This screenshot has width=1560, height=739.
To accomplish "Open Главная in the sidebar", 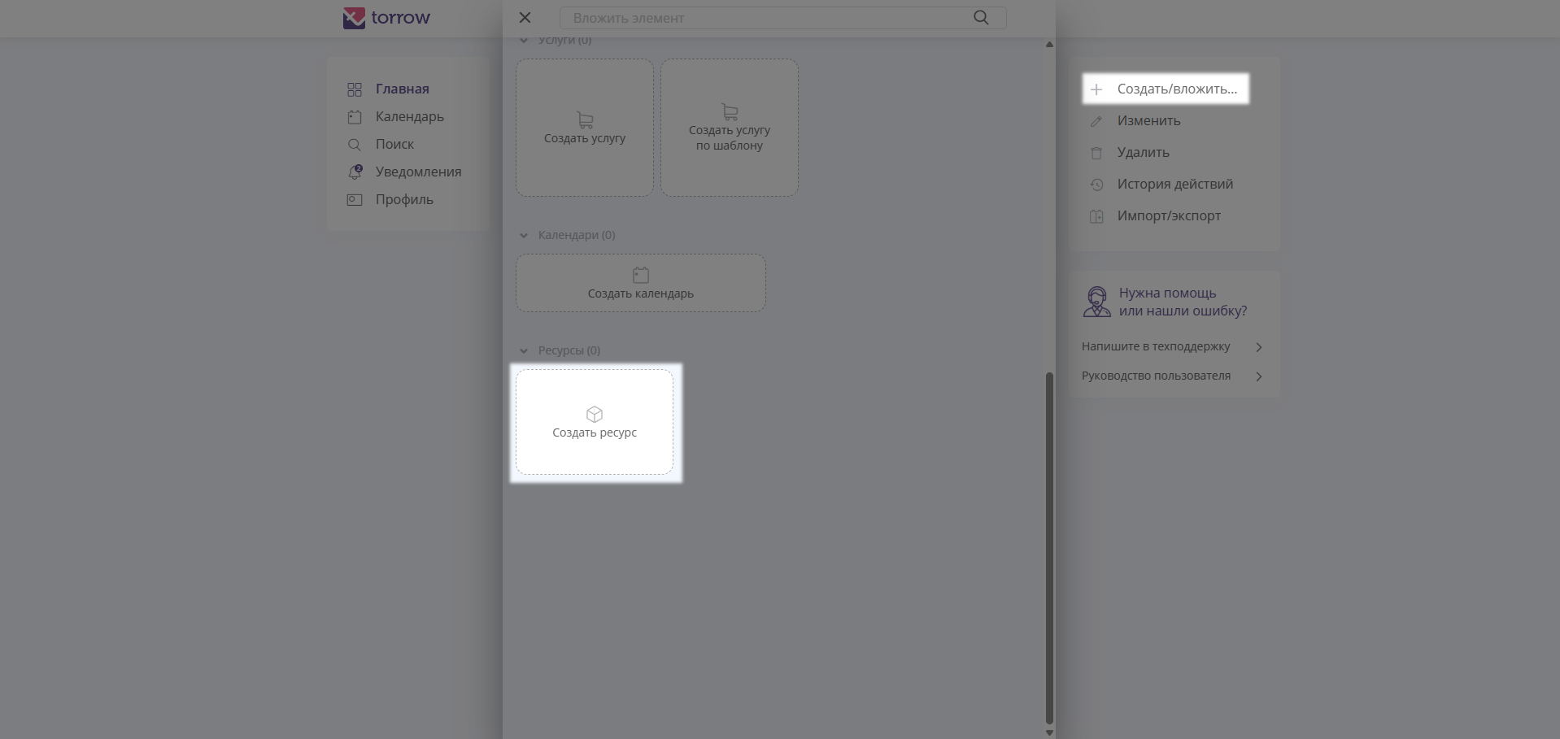I will (x=402, y=89).
